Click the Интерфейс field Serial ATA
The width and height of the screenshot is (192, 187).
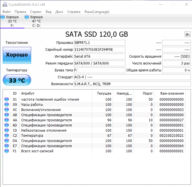click(99, 57)
